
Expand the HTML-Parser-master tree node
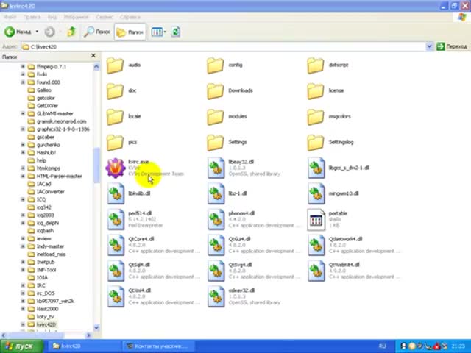[x=23, y=176]
